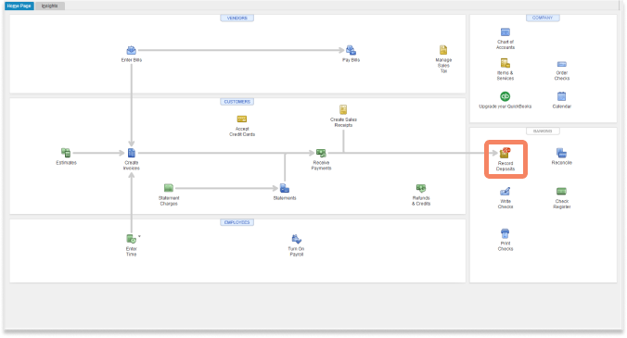Click the Write Checks icon
Viewport: 627px width, 338px height.
[505, 192]
